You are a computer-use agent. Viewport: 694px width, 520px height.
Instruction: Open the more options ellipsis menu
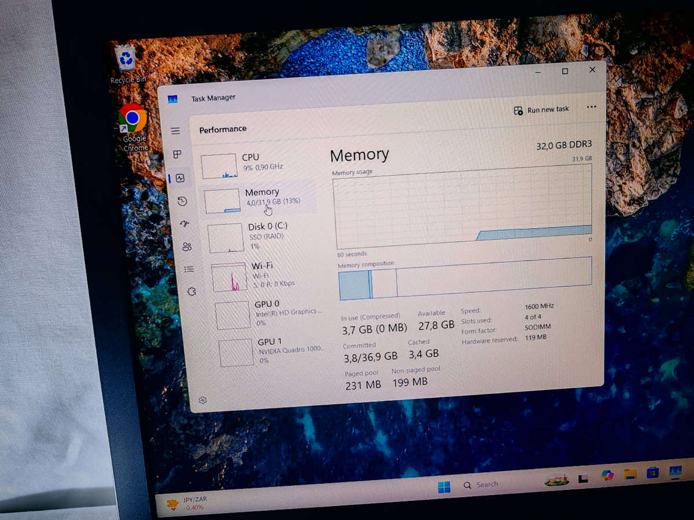591,109
